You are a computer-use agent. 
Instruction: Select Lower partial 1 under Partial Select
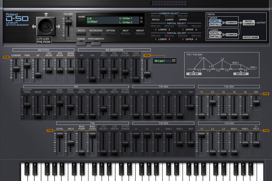coord(156,26)
